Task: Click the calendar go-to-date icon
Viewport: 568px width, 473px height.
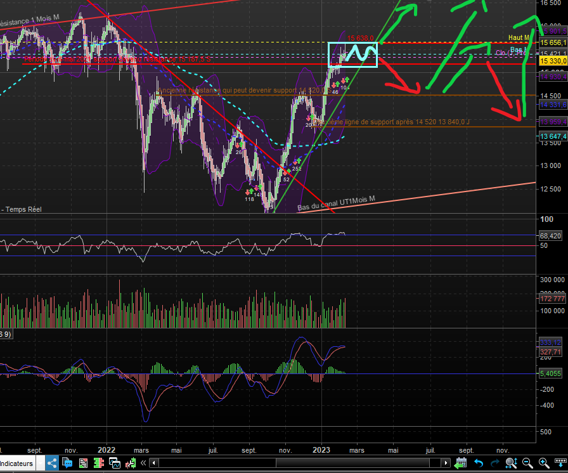Action: coord(460,463)
